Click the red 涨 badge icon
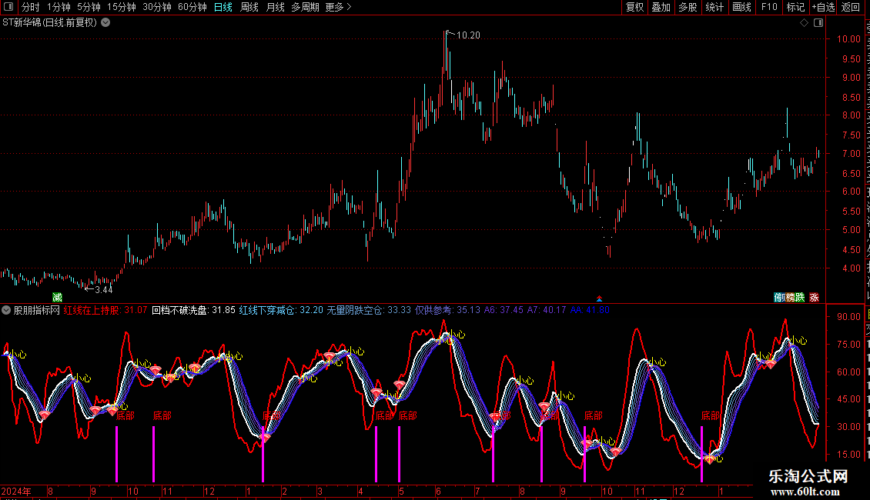The width and height of the screenshot is (870, 500). (814, 297)
